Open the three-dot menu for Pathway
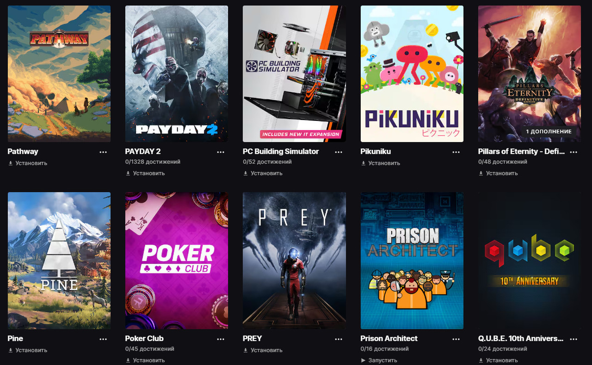 [x=103, y=152]
